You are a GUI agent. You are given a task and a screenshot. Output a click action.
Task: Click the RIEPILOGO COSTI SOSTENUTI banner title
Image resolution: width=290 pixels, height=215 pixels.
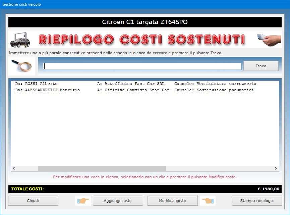(x=142, y=39)
